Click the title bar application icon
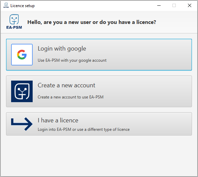198x177 pixels. click(6, 5)
